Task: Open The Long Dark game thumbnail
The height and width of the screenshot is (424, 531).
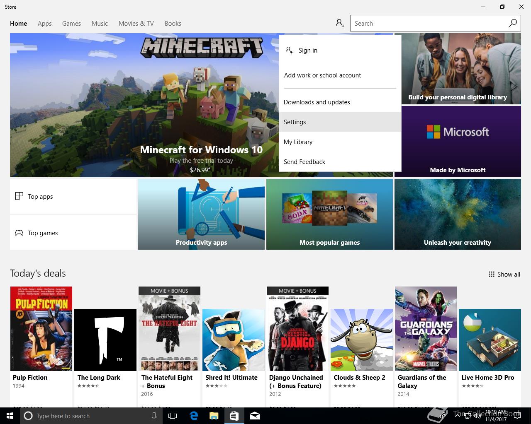Action: [x=105, y=340]
